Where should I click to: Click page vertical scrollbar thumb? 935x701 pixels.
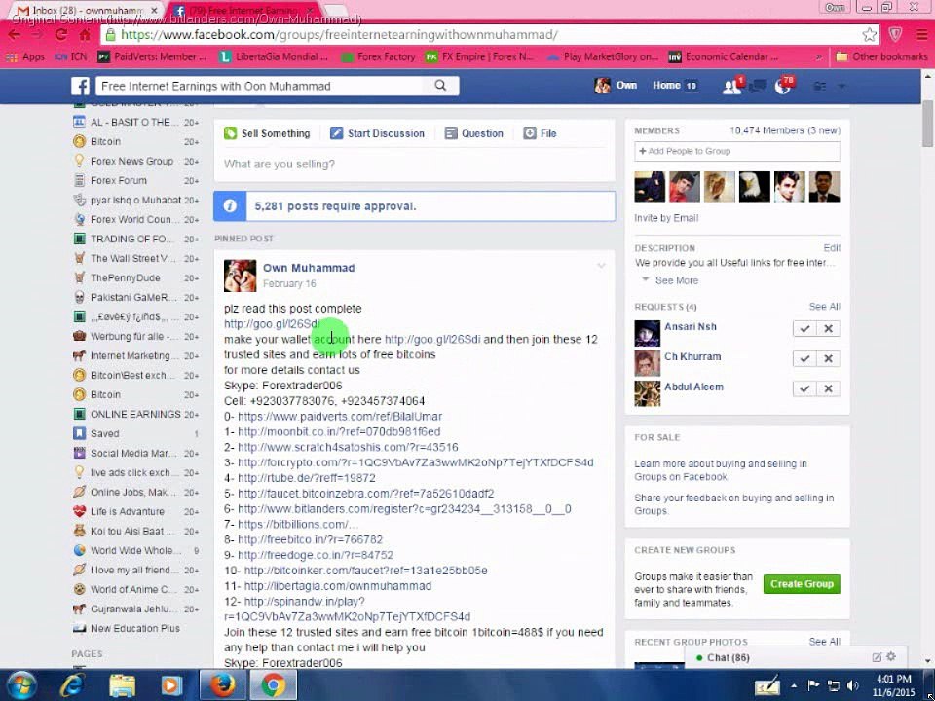coord(927,124)
